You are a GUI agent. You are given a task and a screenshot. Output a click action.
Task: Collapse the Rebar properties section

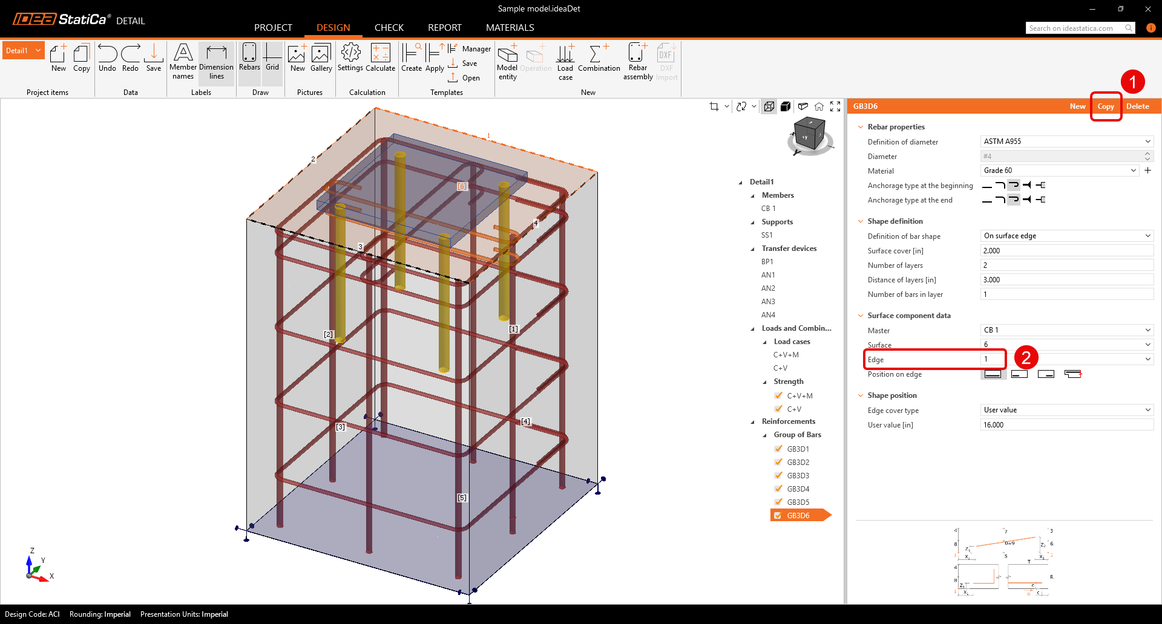point(861,127)
